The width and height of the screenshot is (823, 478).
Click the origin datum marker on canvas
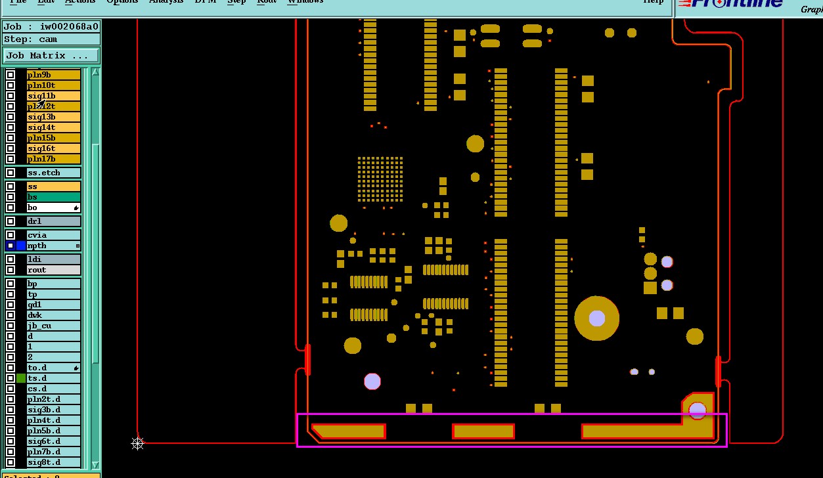coord(137,444)
